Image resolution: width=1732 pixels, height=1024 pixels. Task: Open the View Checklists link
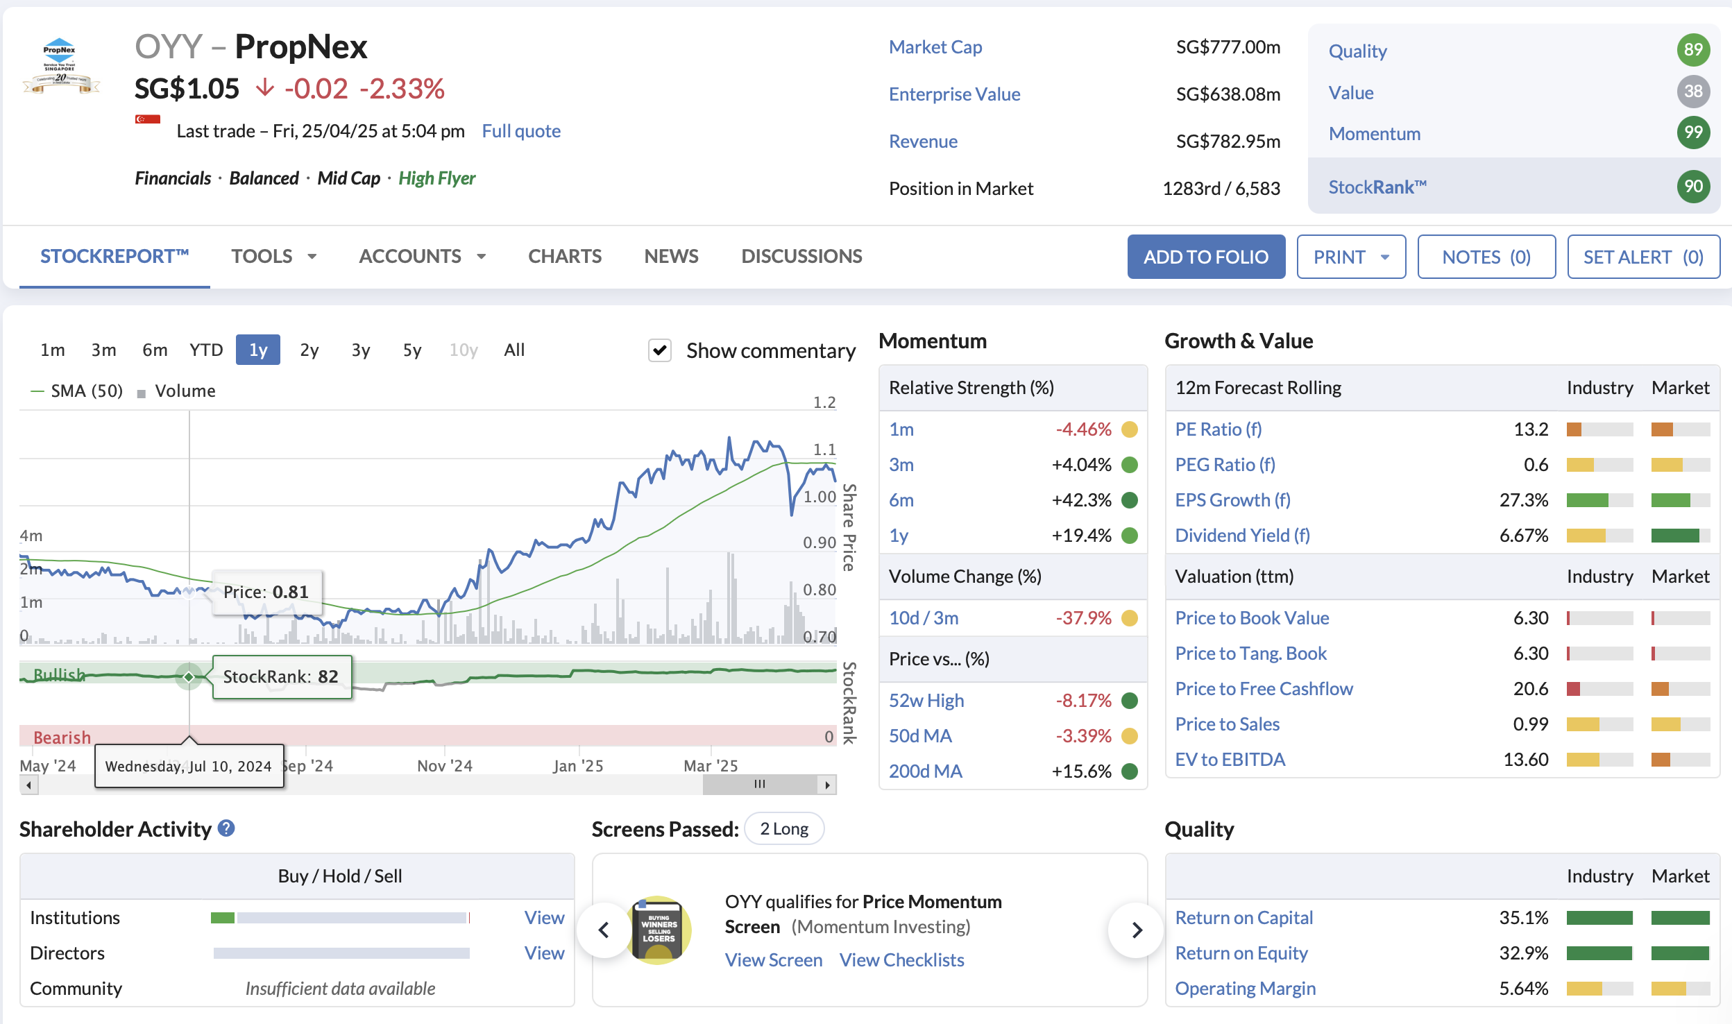[x=901, y=960]
